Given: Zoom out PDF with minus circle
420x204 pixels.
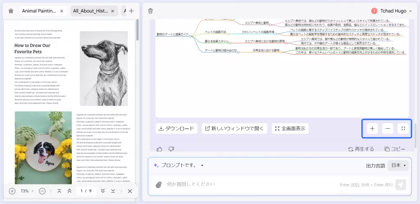Looking at the screenshot, I should pos(42,191).
